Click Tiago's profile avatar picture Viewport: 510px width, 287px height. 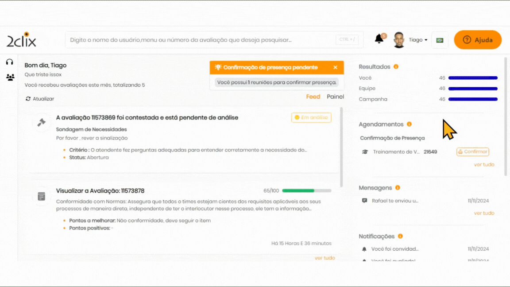[399, 40]
